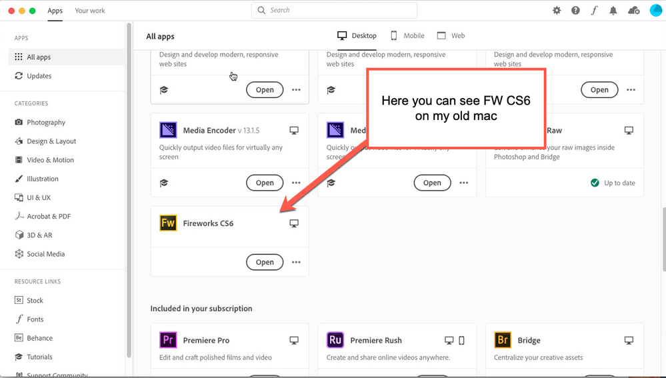Click desktop monitor icon on Premiere Pro card
This screenshot has width=666, height=378.
coord(294,340)
